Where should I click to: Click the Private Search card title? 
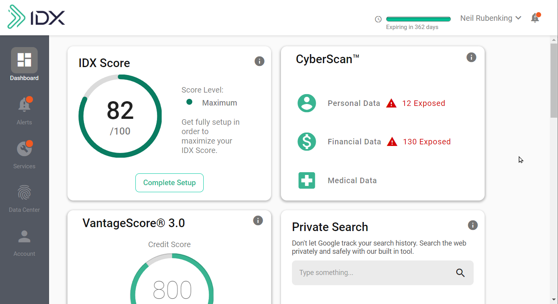330,227
